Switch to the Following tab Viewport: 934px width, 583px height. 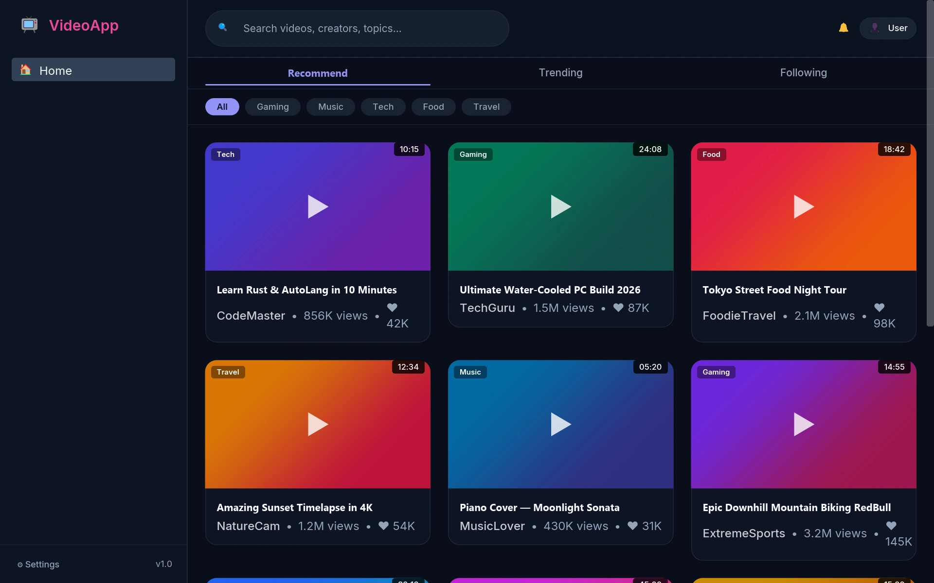[804, 73]
